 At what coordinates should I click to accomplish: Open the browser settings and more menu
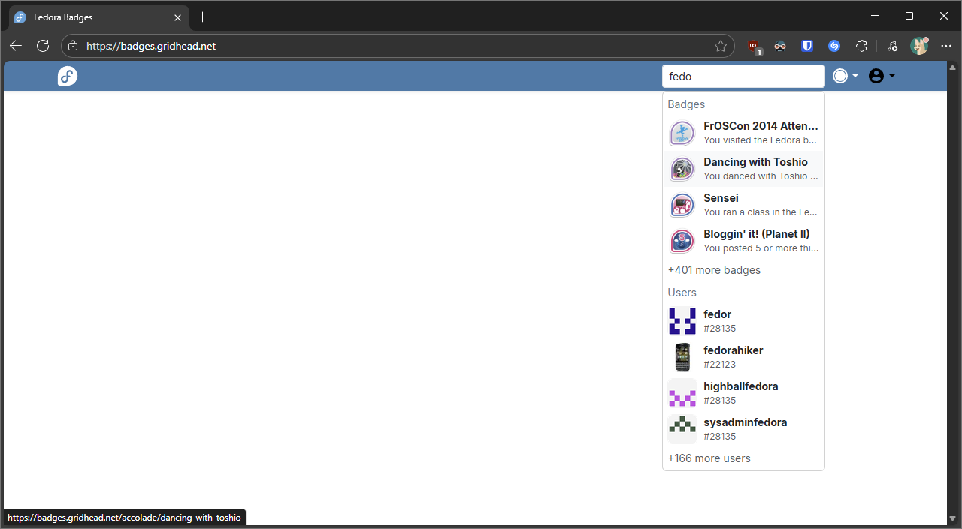(x=946, y=46)
